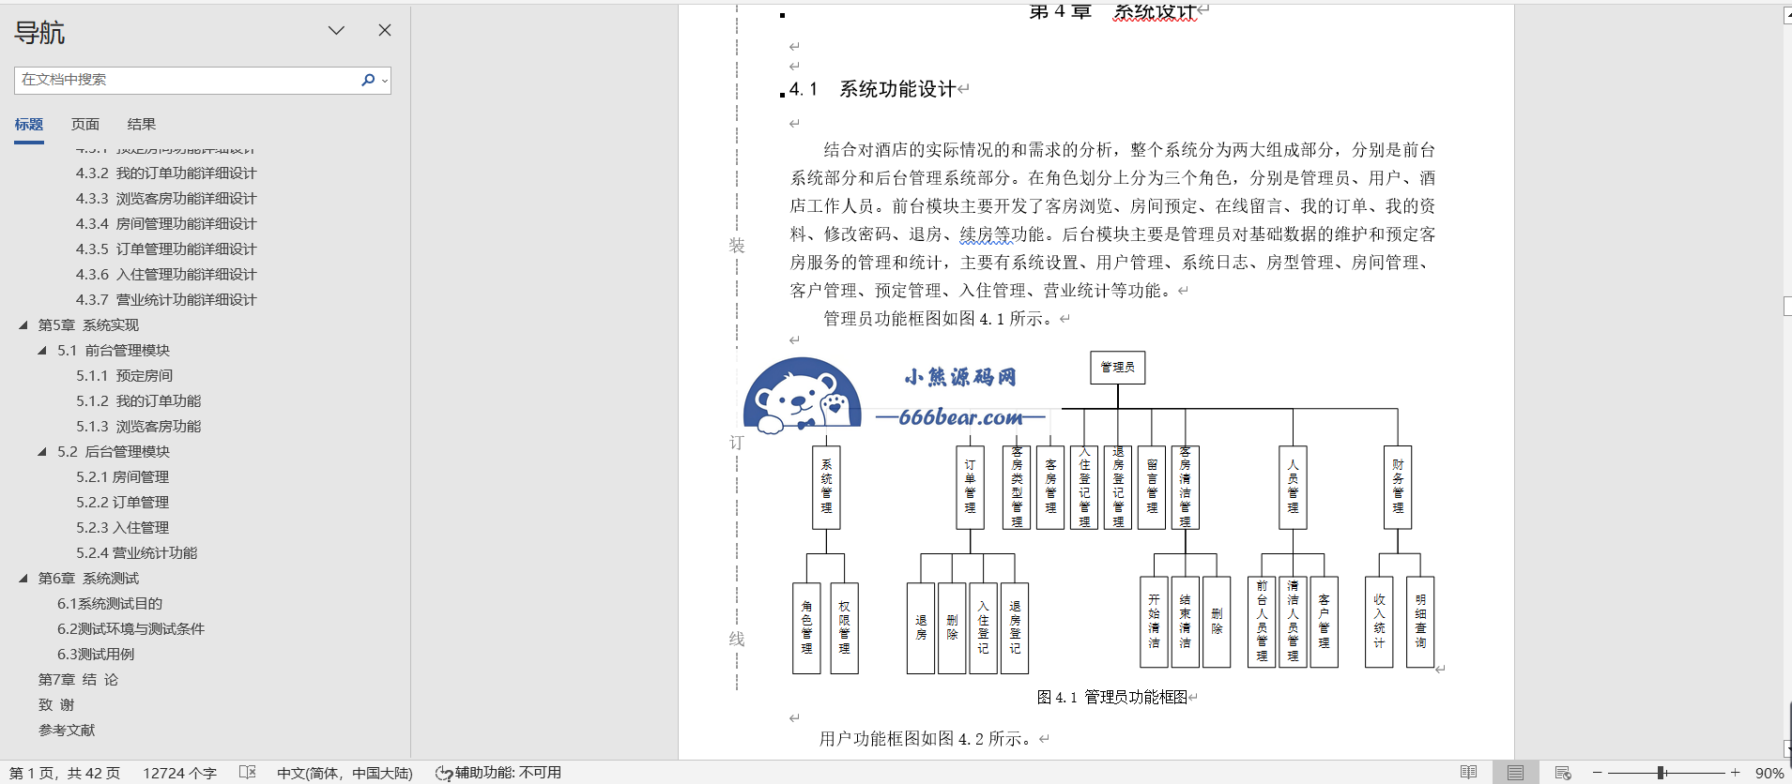The width and height of the screenshot is (1792, 784).
Task: Collapse the 5.2 后台管理模块 heading
Action: pos(42,452)
